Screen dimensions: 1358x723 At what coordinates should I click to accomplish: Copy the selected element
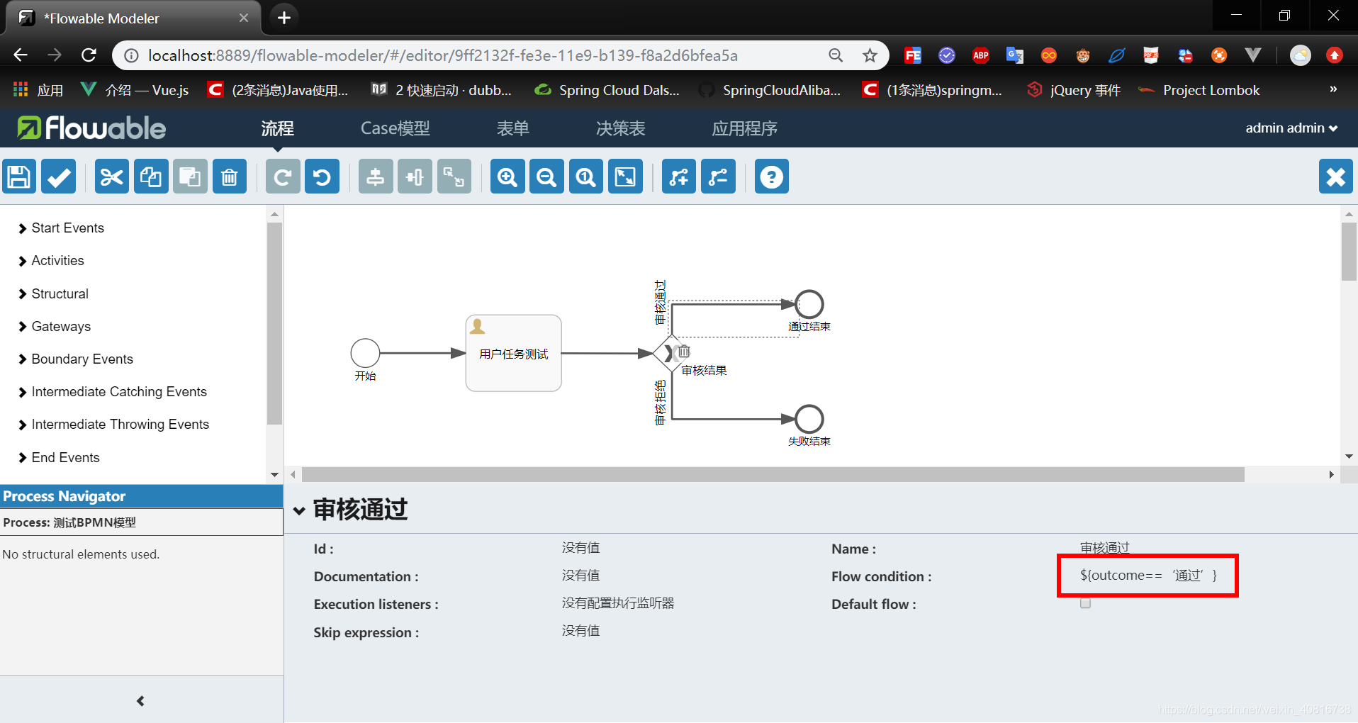(150, 176)
